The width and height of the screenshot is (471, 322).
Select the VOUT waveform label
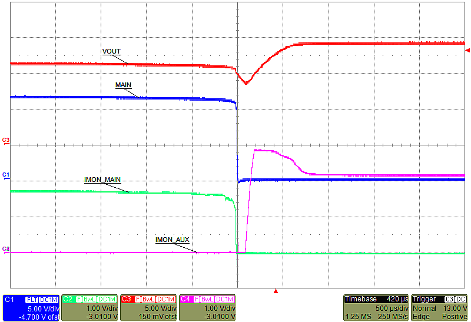point(111,51)
